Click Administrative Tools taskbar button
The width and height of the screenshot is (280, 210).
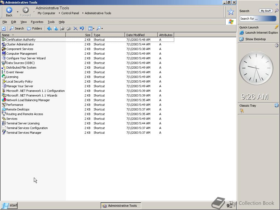coord(121,206)
